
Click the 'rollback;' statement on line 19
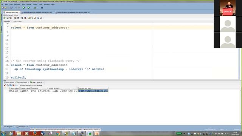tap(19, 77)
